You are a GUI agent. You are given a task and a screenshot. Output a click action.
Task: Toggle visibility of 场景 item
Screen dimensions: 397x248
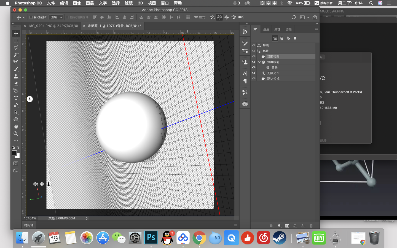[x=254, y=51]
